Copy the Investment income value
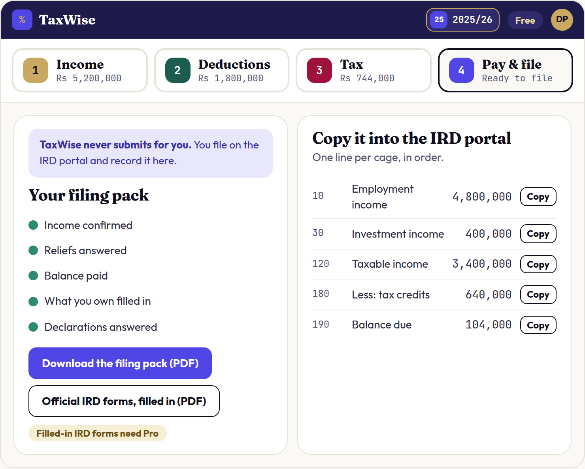585x469 pixels. tap(538, 234)
